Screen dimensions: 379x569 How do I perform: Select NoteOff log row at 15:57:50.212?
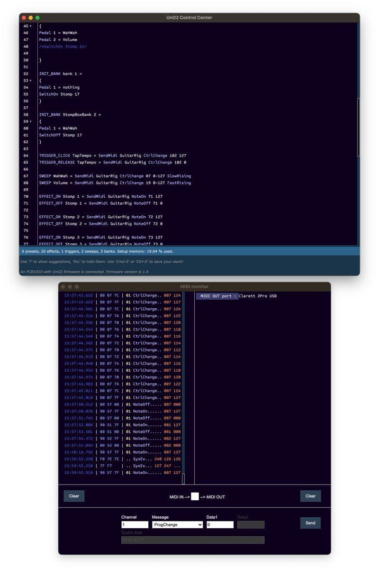(x=122, y=404)
